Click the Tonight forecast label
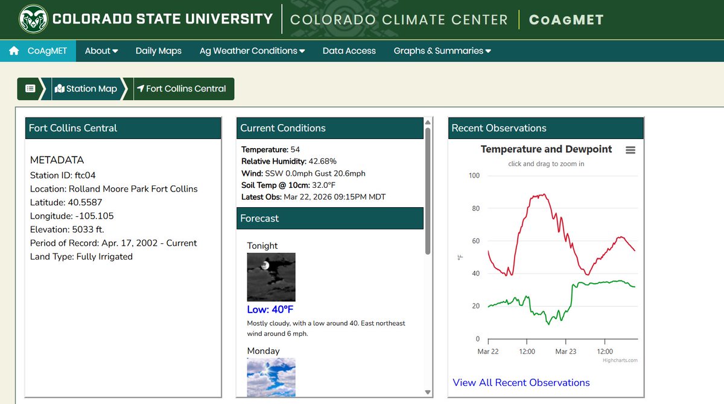Viewport: 724px width, 404px height. click(x=262, y=246)
